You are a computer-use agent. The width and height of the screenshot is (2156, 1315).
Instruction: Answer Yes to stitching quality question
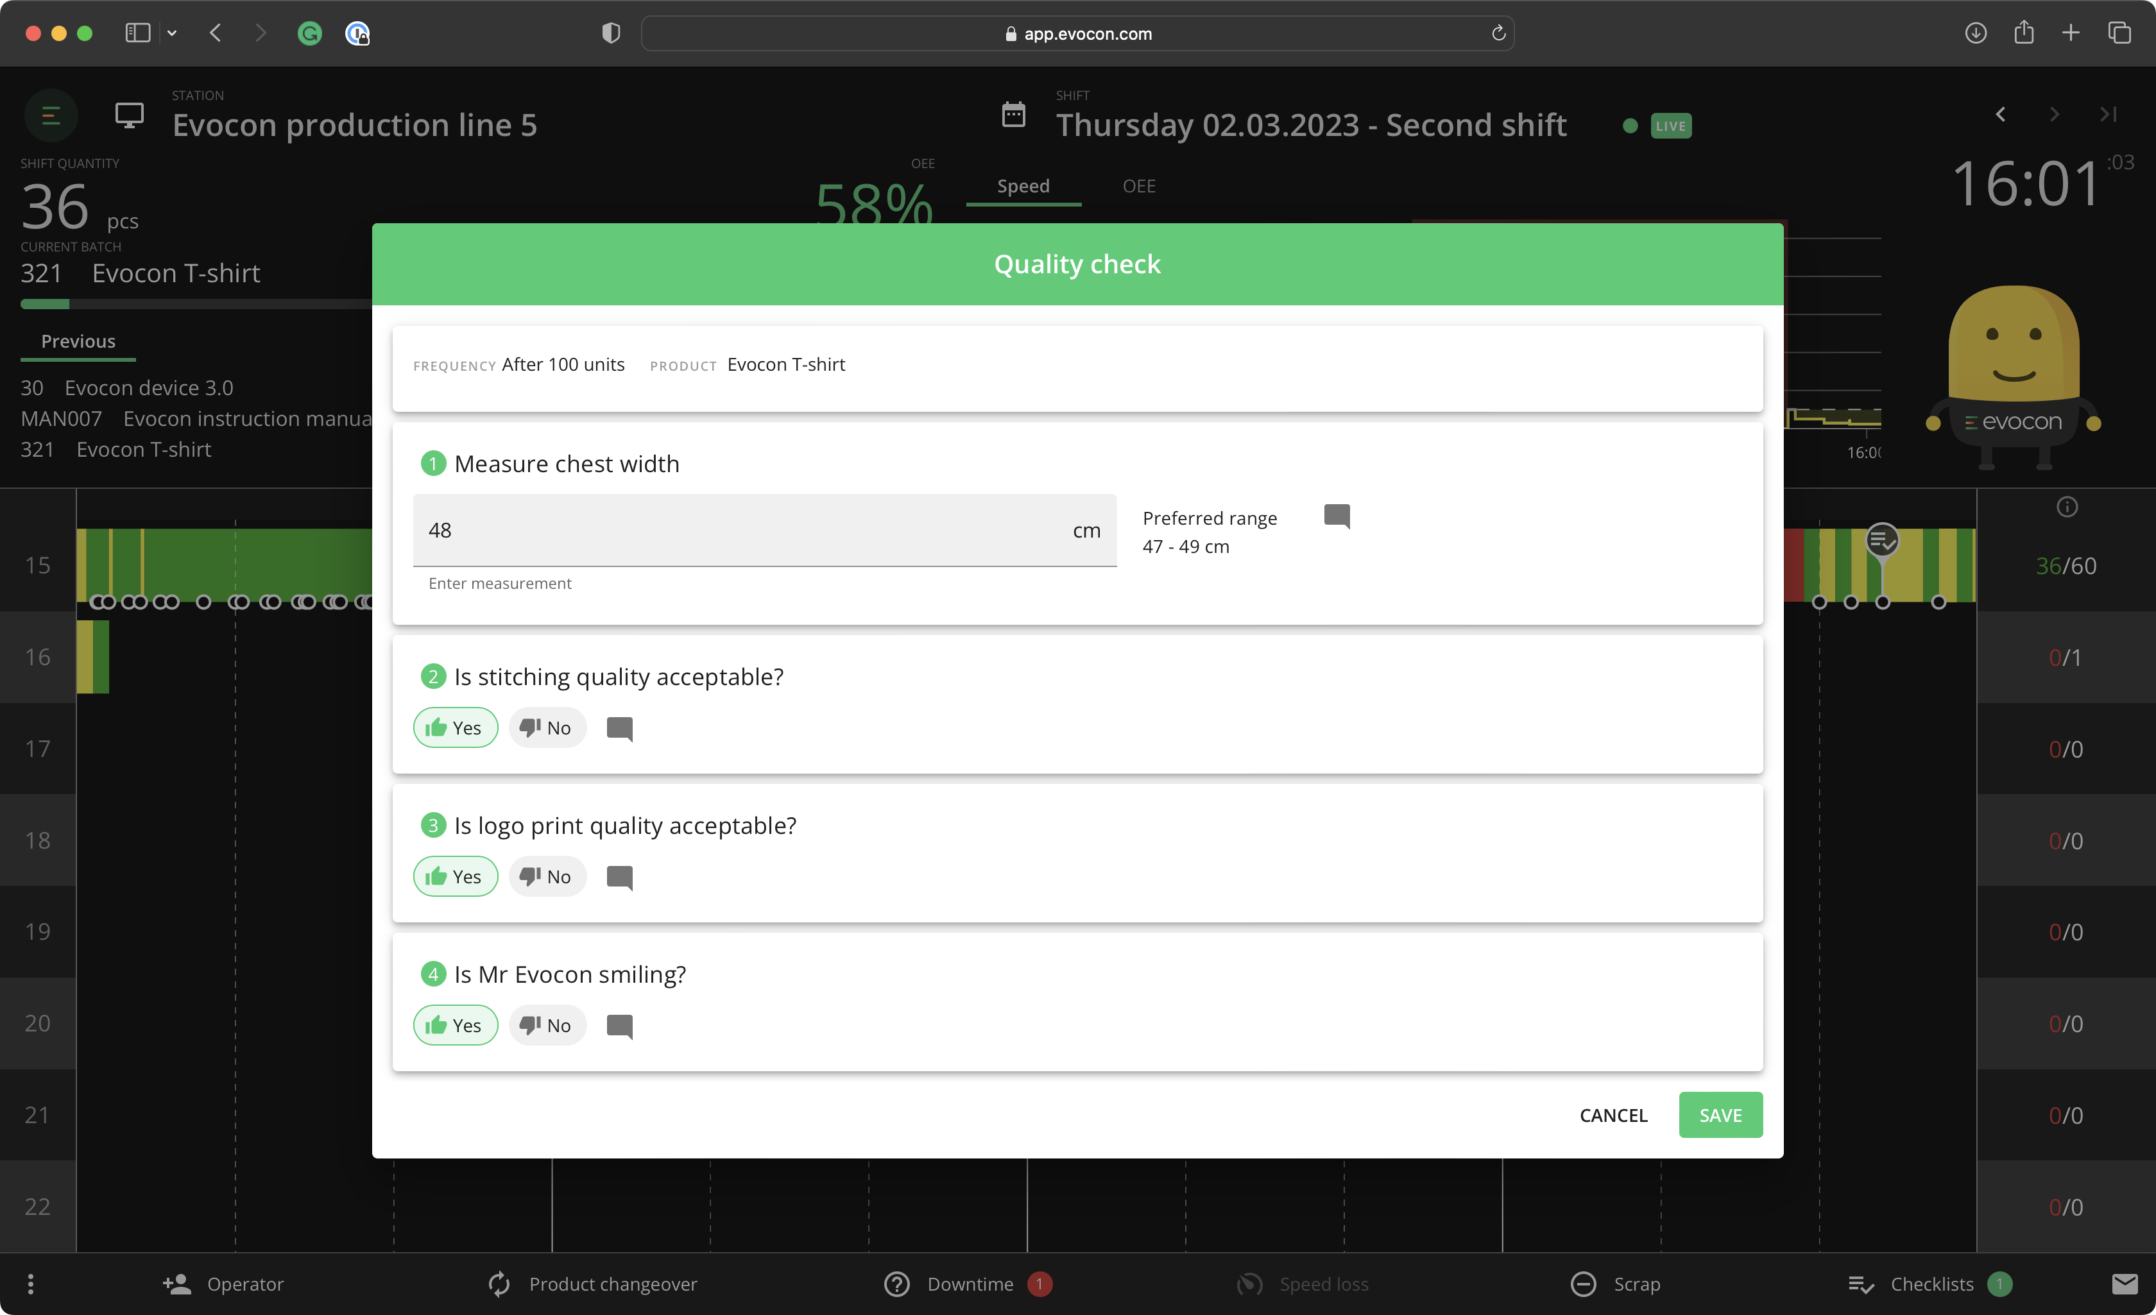455,727
